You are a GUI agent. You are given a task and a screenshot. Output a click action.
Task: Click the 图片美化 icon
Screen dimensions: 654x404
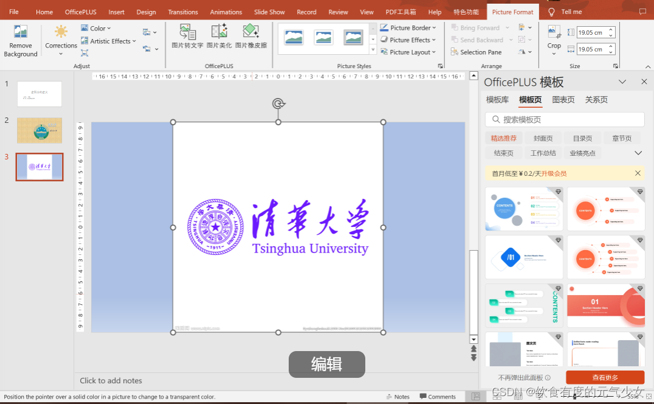(x=219, y=32)
